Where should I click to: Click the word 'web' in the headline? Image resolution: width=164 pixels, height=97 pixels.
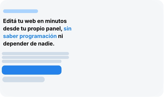pos(30,21)
